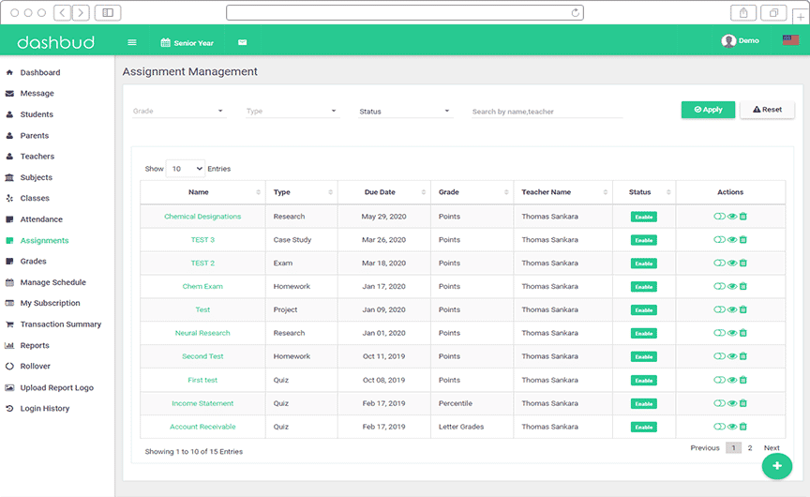
Task: Click the hamburger menu icon in header
Action: click(132, 42)
